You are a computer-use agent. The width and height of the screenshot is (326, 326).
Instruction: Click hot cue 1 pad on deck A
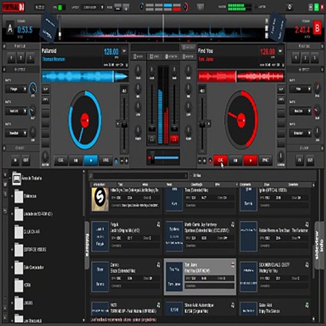(11, 58)
